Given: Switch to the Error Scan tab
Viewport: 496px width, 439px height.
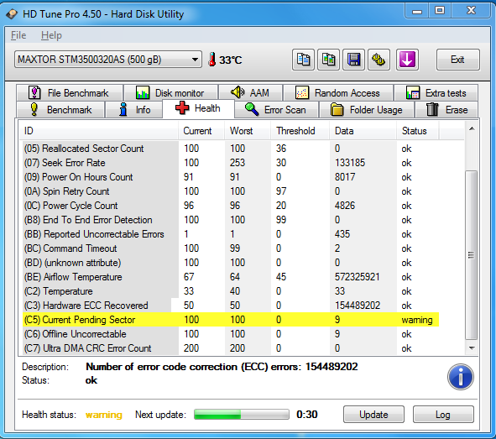Looking at the screenshot, I should click(276, 110).
